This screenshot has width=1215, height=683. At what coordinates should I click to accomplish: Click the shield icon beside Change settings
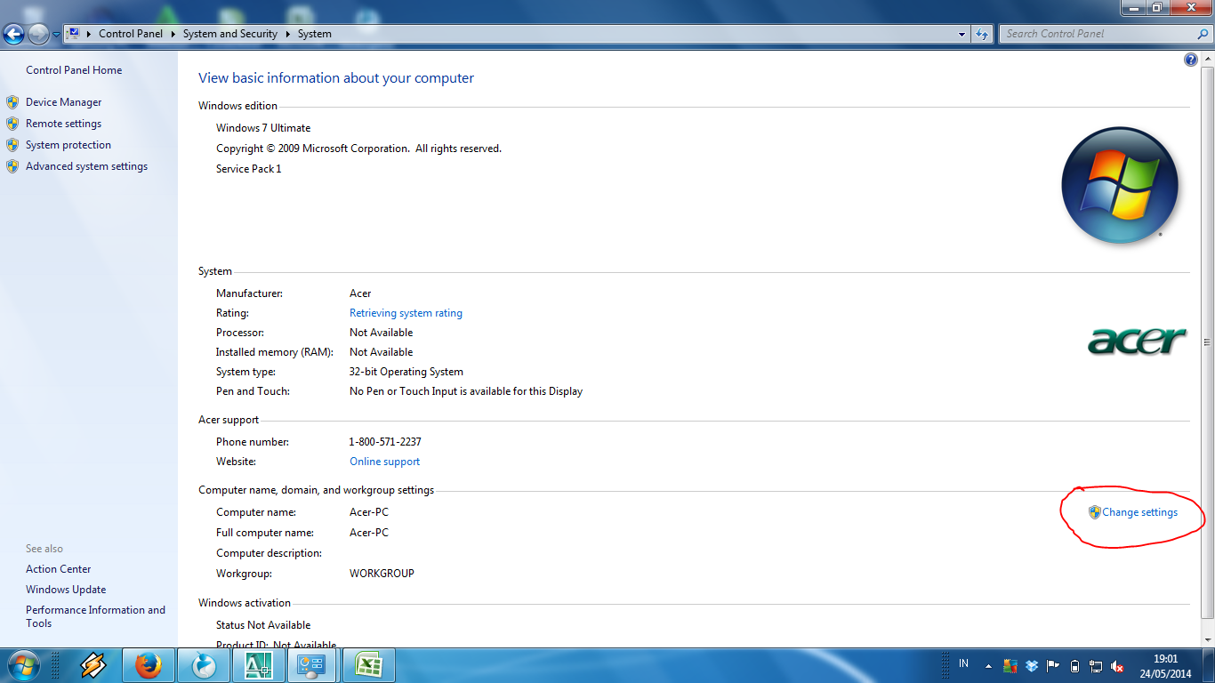tap(1095, 512)
